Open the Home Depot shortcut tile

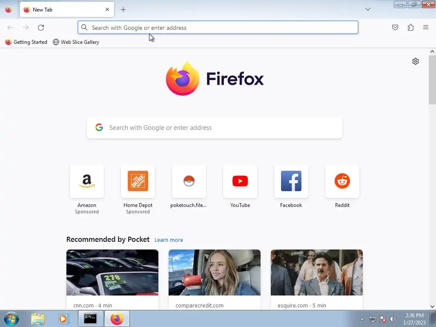(x=138, y=181)
